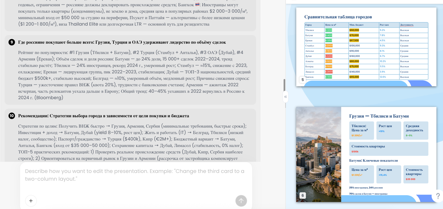Select the heading 'Рекомендации: Стратегии выбора города'
443x209 pixels.
pos(104,116)
